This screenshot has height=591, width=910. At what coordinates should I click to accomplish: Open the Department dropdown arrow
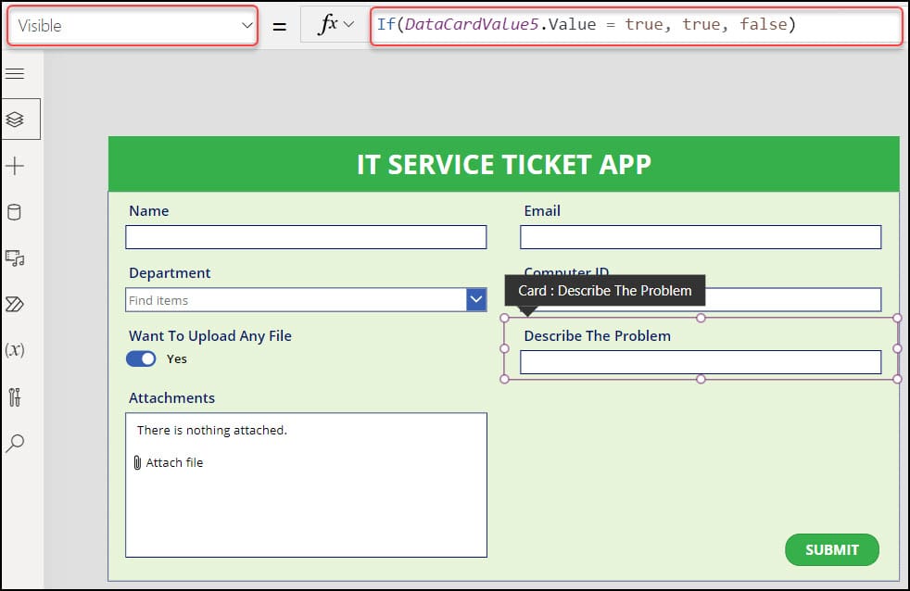tap(476, 300)
